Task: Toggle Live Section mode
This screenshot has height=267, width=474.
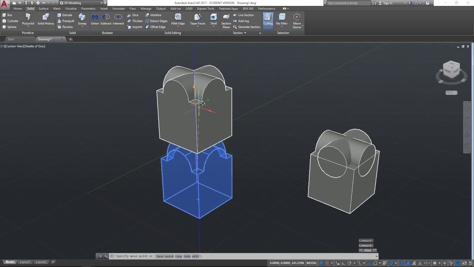Action: pyautogui.click(x=244, y=15)
